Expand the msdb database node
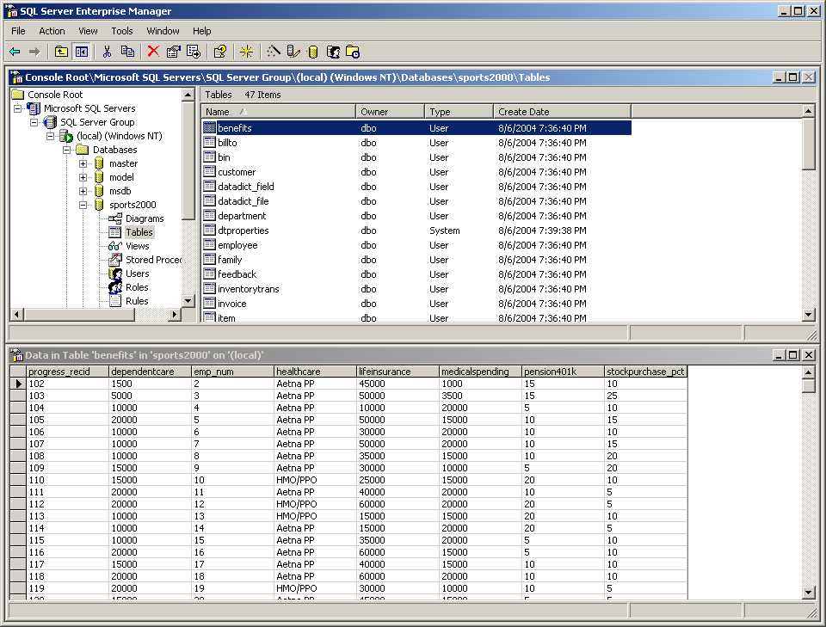Image resolution: width=826 pixels, height=627 pixels. pos(83,191)
